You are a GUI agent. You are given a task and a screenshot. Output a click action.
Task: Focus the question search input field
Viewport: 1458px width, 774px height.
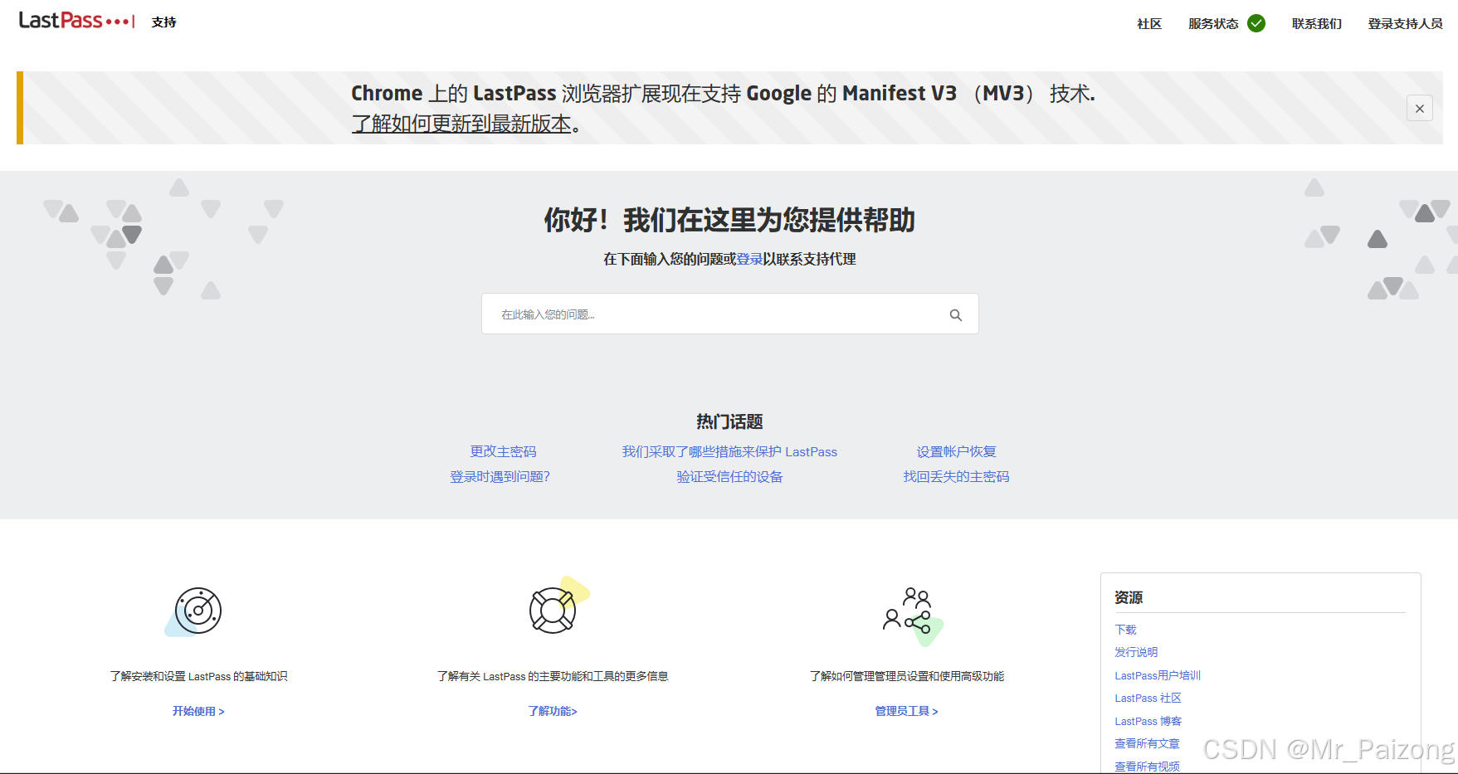coord(729,314)
